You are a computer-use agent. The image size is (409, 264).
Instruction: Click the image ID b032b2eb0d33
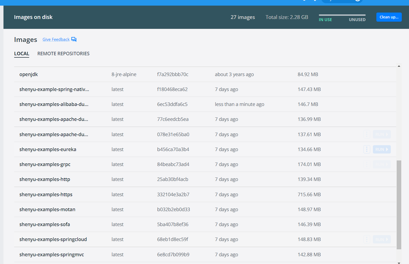[174, 210]
